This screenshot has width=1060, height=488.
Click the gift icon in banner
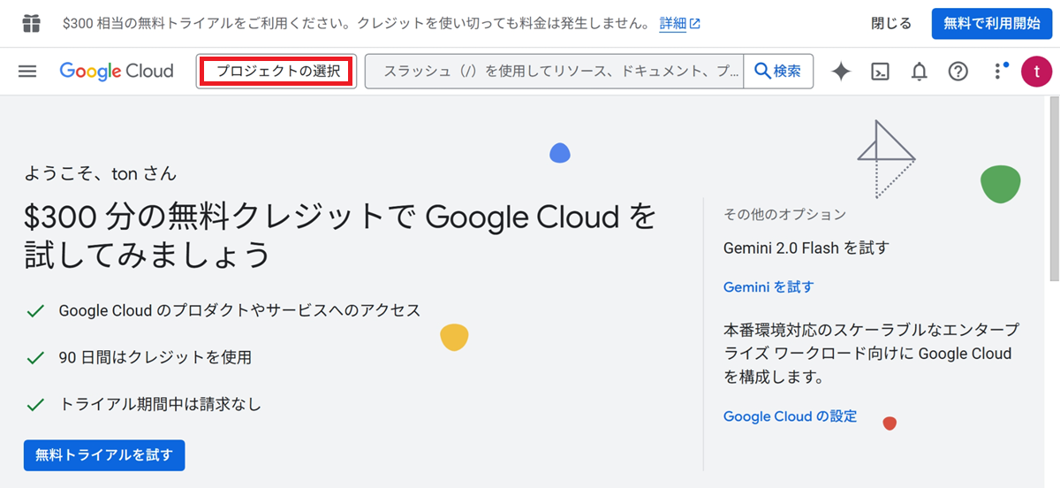tap(31, 23)
